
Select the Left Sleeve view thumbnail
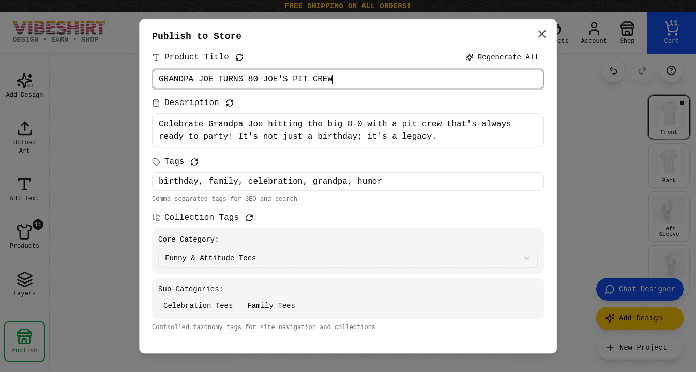(669, 217)
